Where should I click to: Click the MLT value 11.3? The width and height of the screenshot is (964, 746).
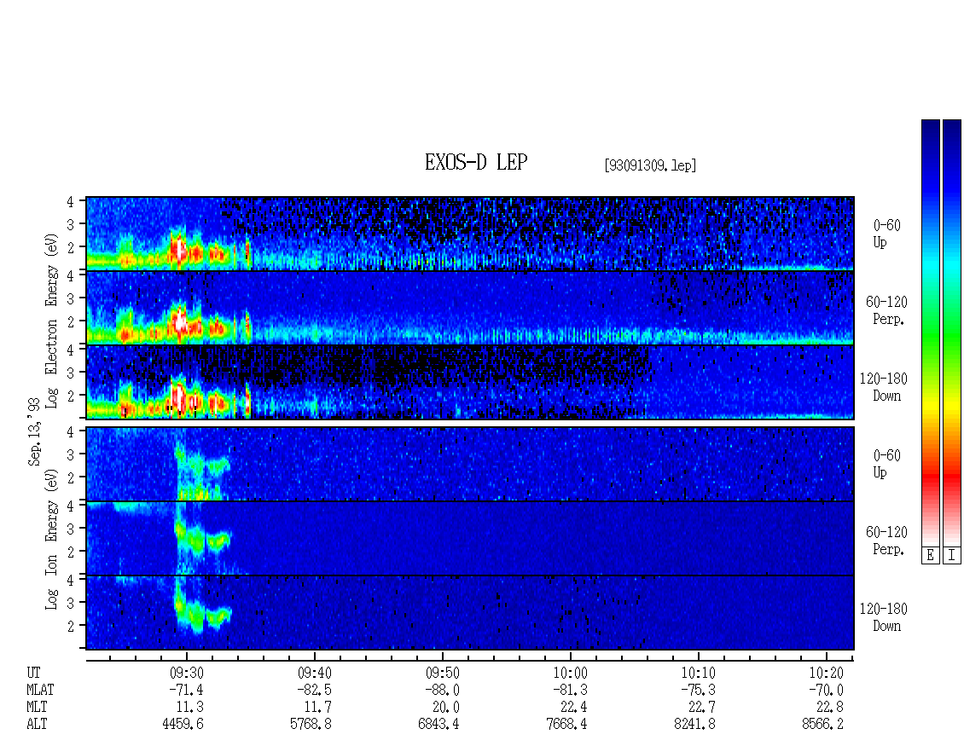click(190, 708)
